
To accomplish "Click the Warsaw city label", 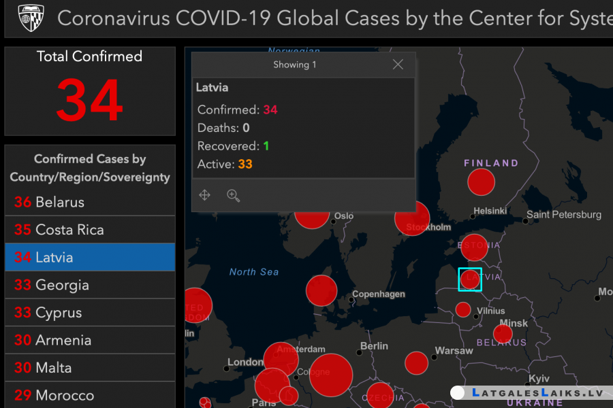I will [x=454, y=351].
